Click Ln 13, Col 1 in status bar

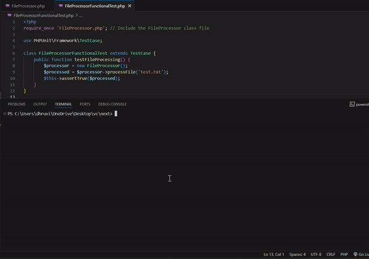[274, 254]
